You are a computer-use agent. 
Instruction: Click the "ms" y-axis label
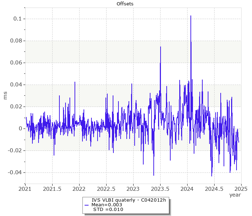point(5,95)
